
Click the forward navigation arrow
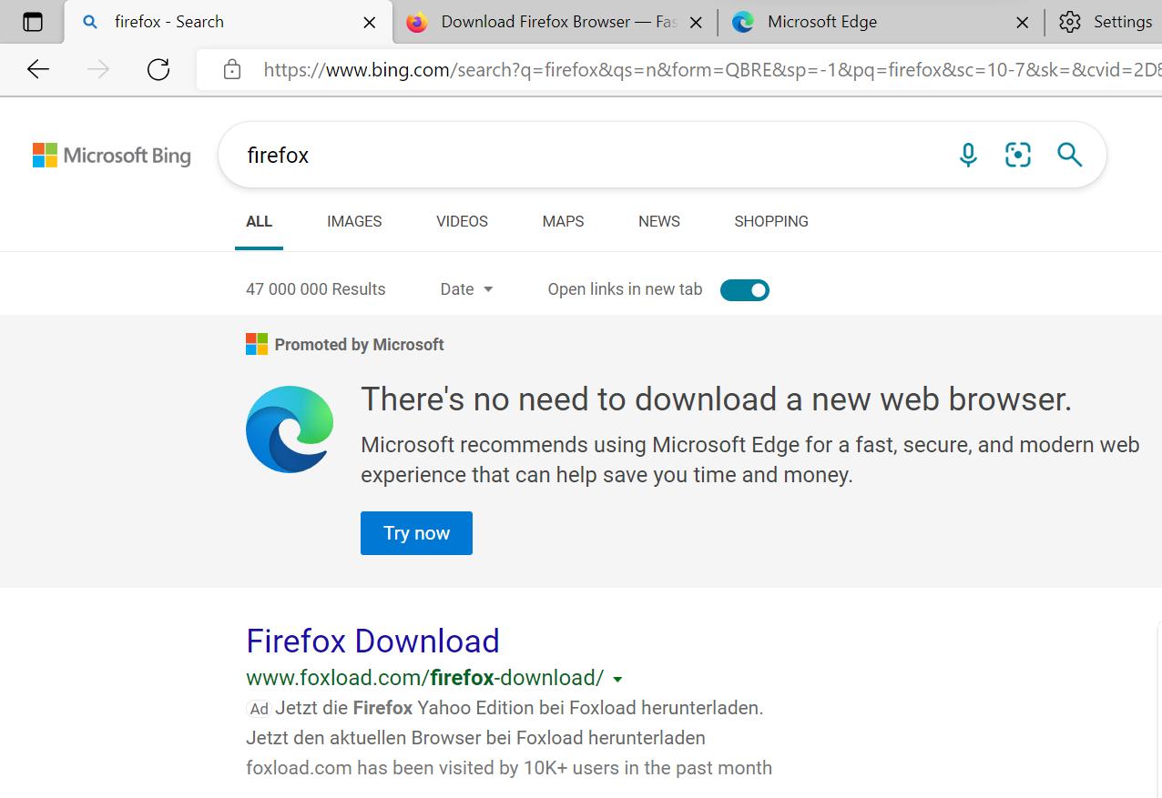(x=97, y=69)
